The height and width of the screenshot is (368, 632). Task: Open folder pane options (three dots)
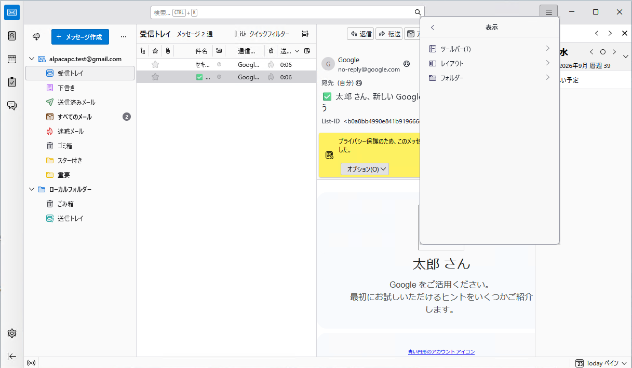(x=123, y=37)
